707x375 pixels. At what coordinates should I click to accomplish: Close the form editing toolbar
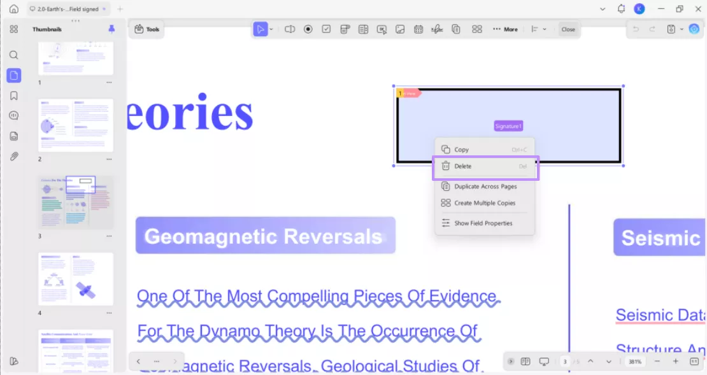click(568, 29)
